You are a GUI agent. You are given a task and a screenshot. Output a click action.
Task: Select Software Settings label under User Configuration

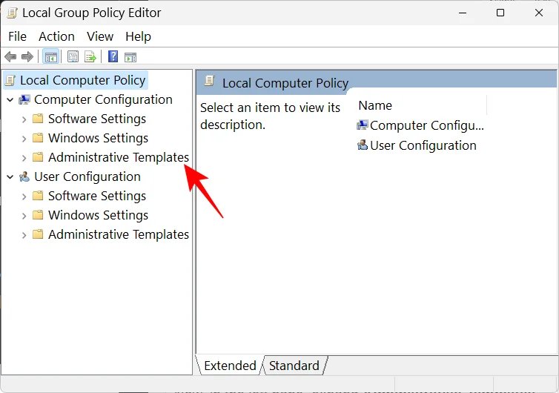(97, 196)
